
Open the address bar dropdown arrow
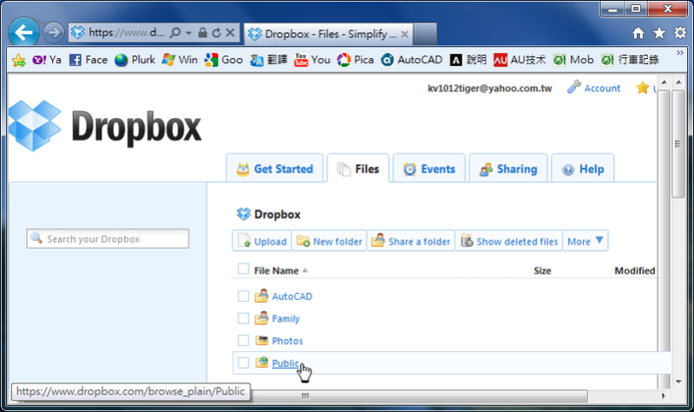click(188, 33)
